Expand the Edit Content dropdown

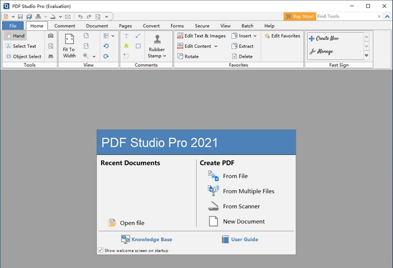(215, 47)
